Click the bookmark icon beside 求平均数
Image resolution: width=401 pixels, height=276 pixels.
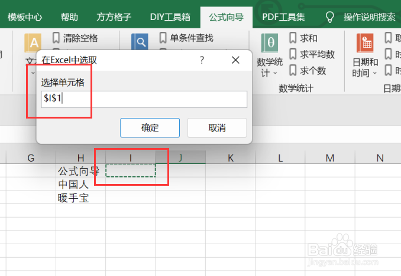(x=293, y=54)
